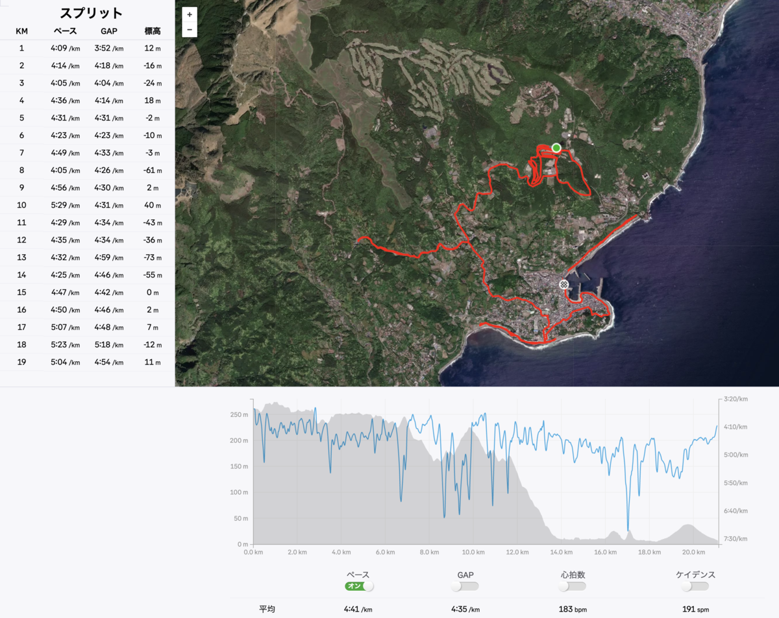
Task: Click the スプリット panel title
Action: click(x=91, y=13)
